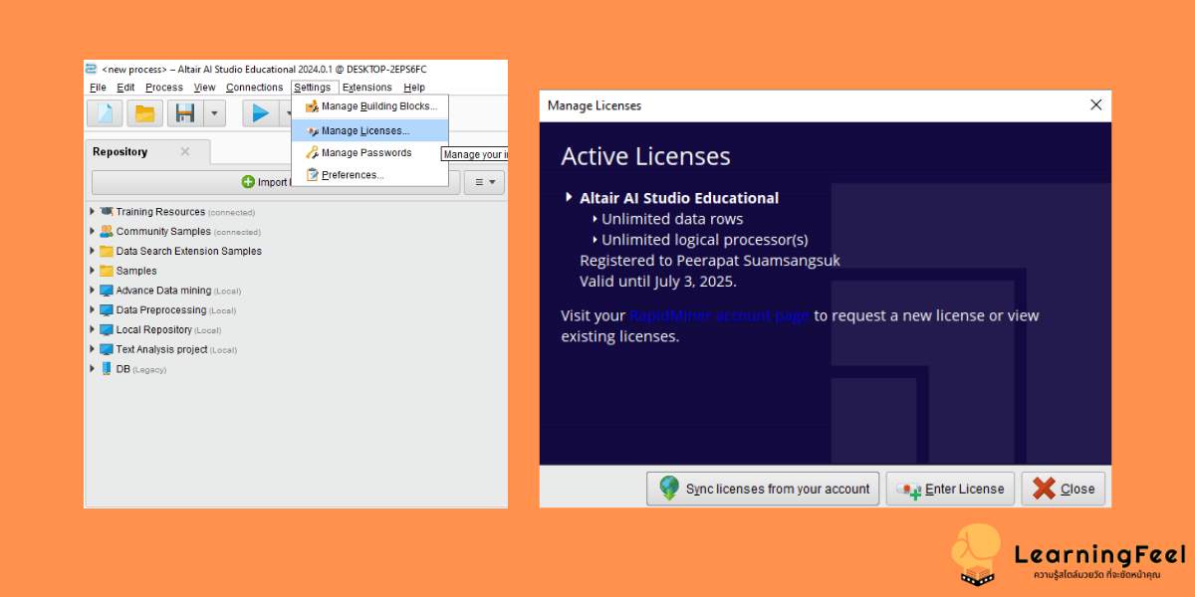Open the Repository panel menu dropdown
This screenshot has width=1195, height=597.
[484, 181]
